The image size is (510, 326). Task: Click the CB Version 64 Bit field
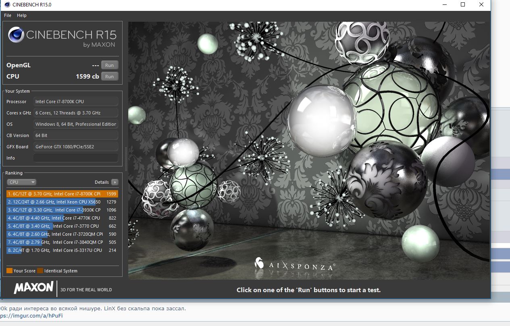pyautogui.click(x=76, y=135)
